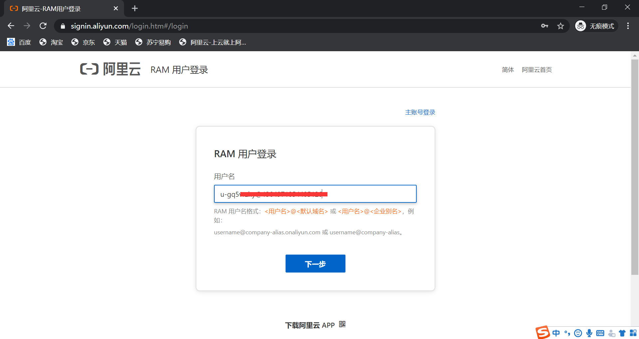Open Sogou toolbox grid icon
Viewport: 639px width, 339px height.
[633, 333]
